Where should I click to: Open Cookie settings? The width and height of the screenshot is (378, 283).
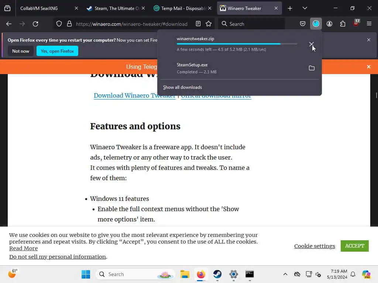click(315, 246)
